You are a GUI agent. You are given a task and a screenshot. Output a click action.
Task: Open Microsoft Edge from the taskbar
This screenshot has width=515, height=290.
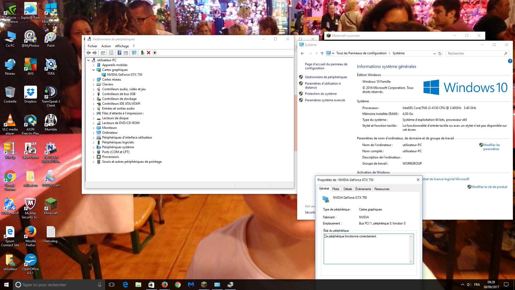(125, 285)
